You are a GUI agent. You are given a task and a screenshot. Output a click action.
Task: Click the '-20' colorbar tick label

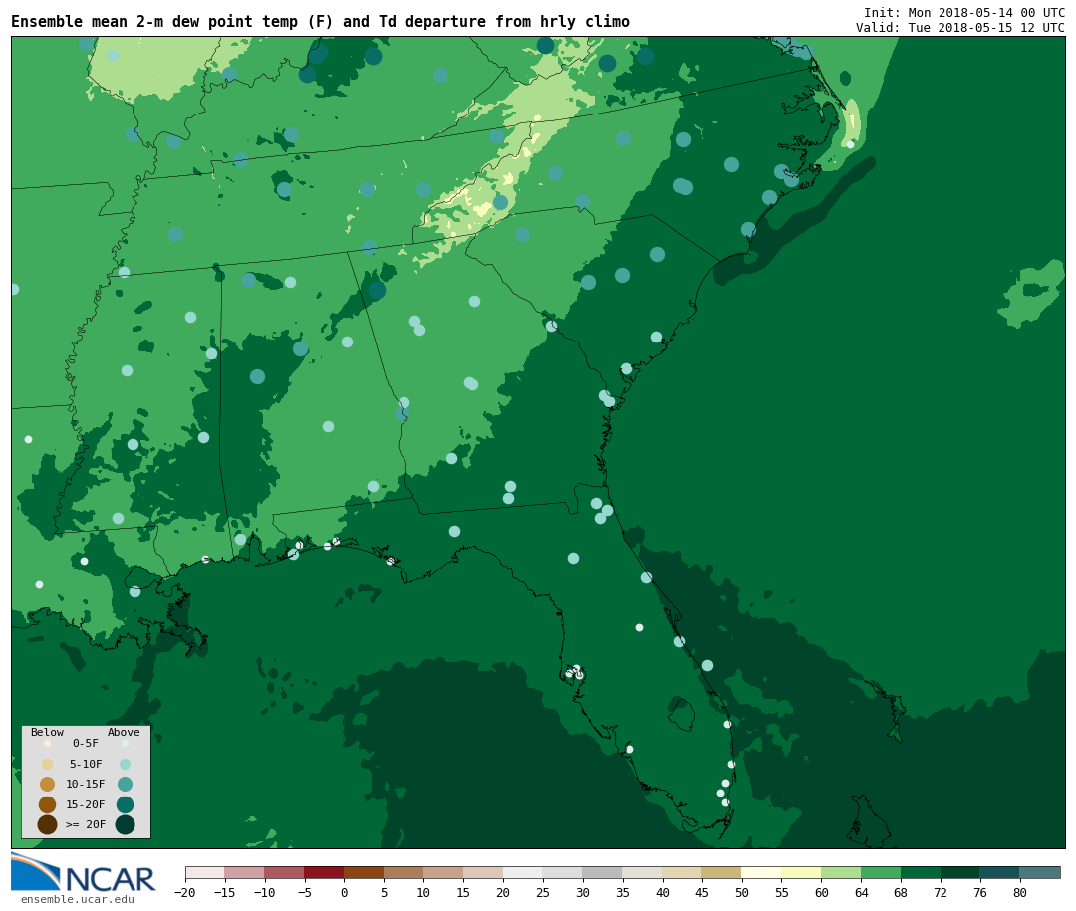pyautogui.click(x=184, y=893)
